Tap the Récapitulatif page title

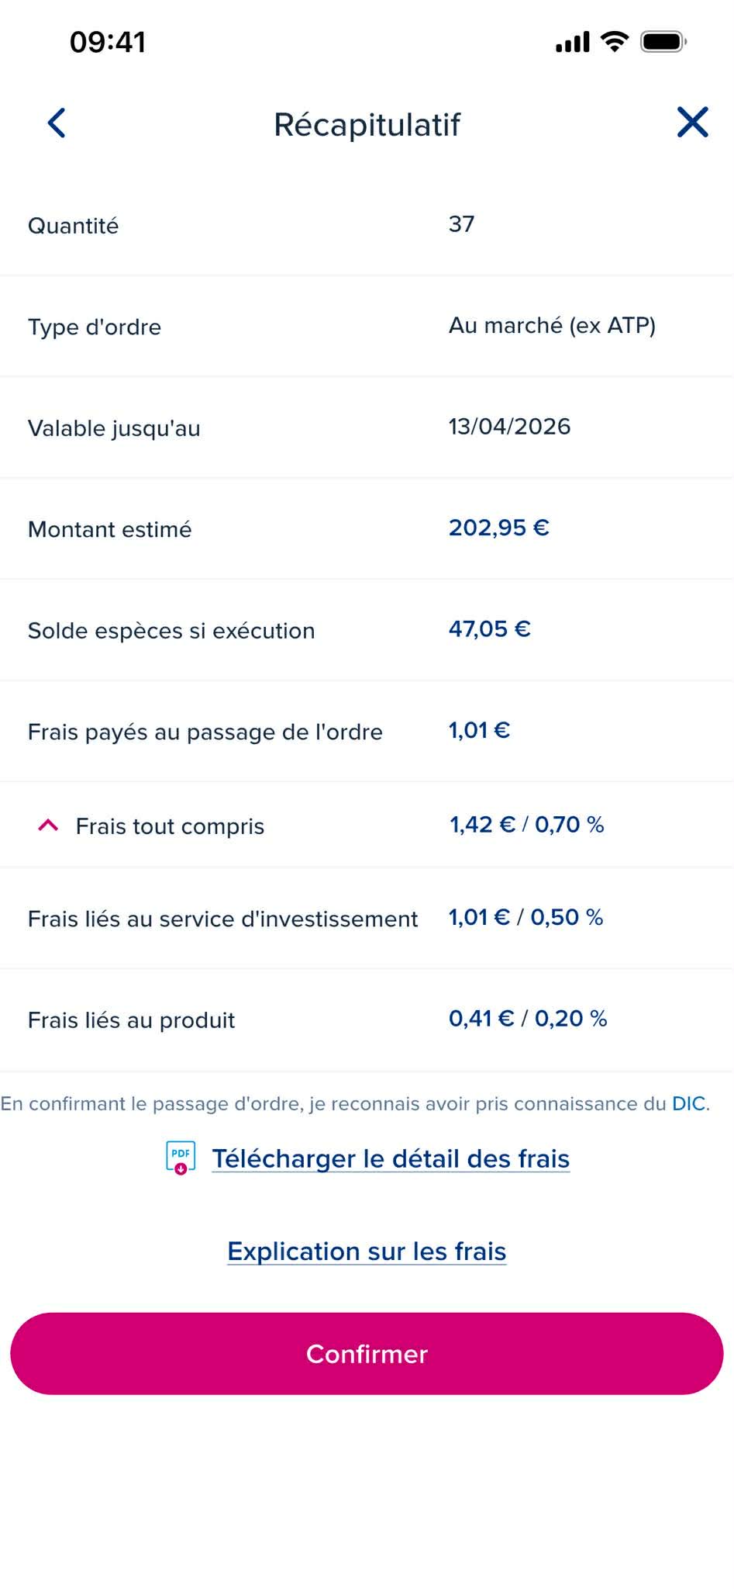pos(367,125)
